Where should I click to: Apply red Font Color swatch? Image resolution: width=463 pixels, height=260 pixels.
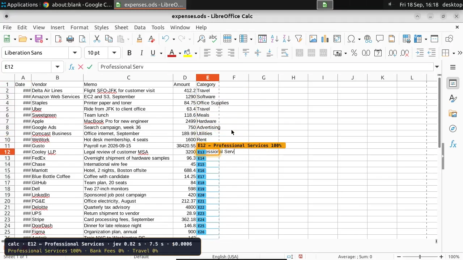click(x=172, y=53)
